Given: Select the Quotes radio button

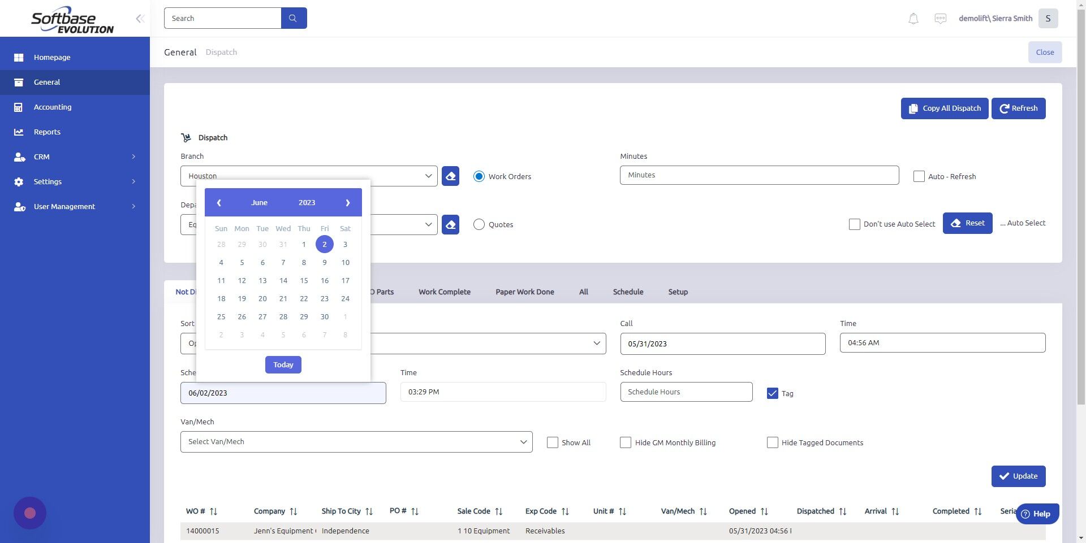Looking at the screenshot, I should point(479,224).
